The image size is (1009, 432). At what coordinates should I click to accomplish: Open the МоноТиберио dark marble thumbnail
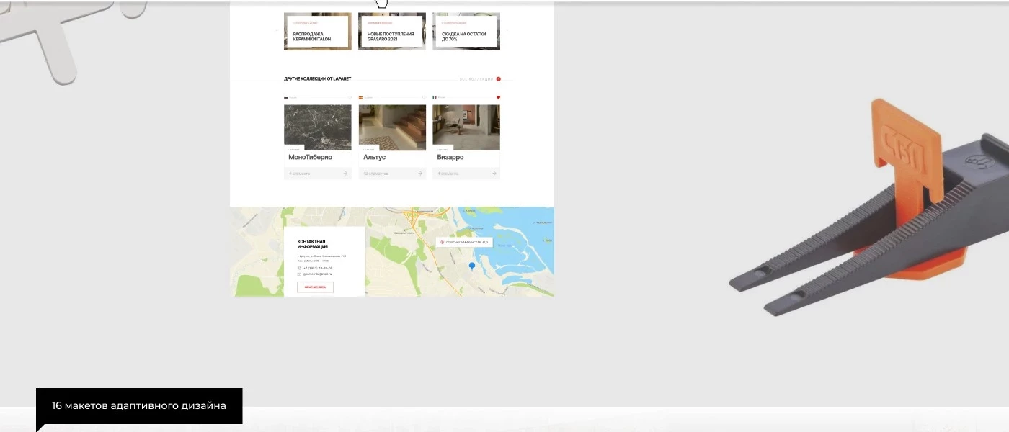(x=318, y=127)
